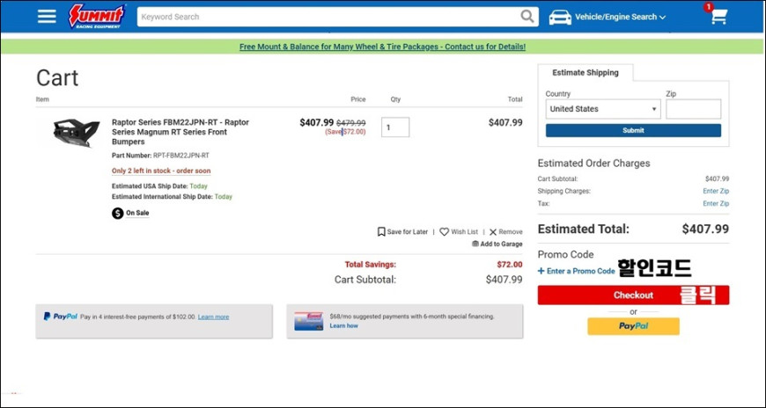Expand Enter a Promo Code
This screenshot has width=766, height=408.
[x=576, y=271]
